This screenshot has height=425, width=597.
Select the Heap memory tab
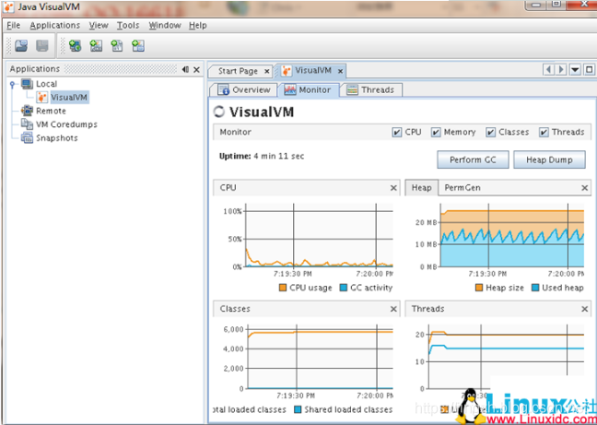coord(421,188)
